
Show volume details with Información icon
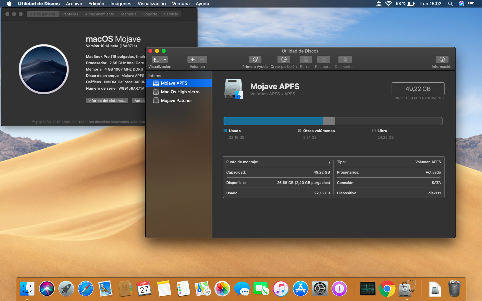click(442, 60)
